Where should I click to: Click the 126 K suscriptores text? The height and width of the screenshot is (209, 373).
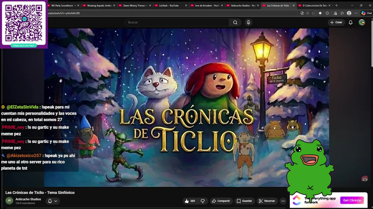click(x=25, y=203)
